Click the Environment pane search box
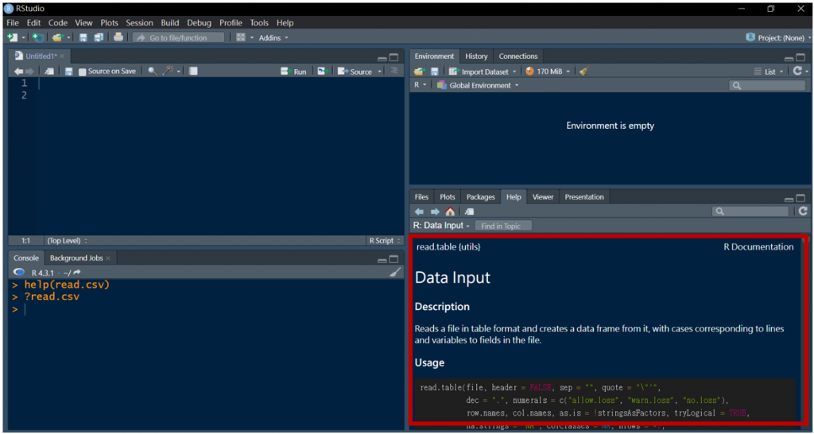This screenshot has width=814, height=434. click(767, 86)
